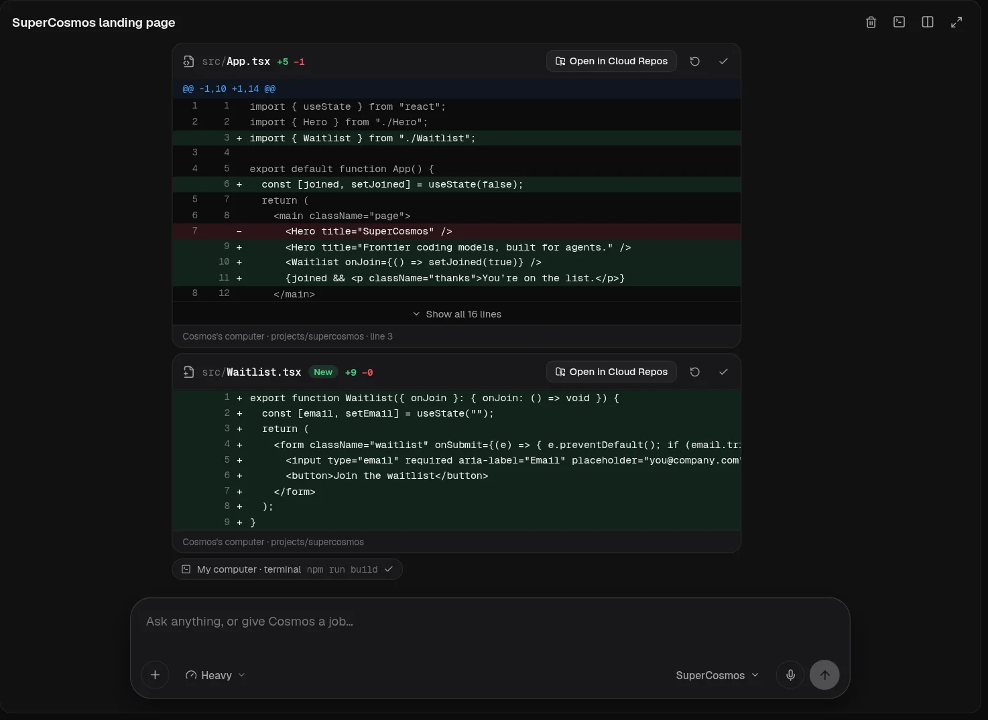
Task: Click the removed Hero title="SuperCosmos" line
Action: [456, 231]
